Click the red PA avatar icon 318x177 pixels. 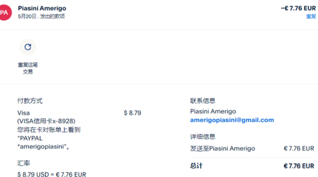pos(4,12)
